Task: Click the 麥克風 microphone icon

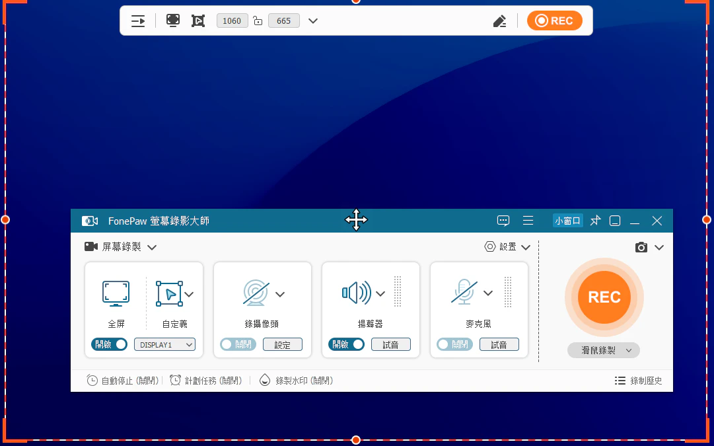Action: [x=464, y=292]
